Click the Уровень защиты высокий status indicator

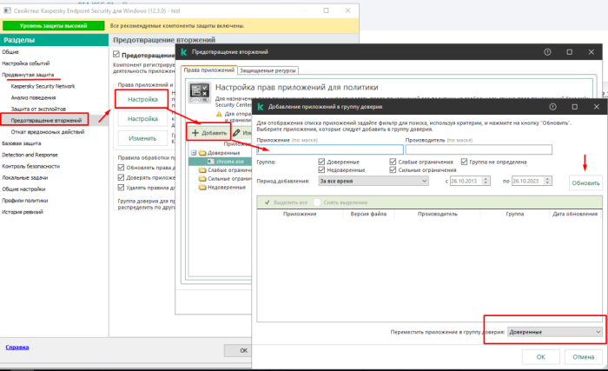click(x=54, y=26)
